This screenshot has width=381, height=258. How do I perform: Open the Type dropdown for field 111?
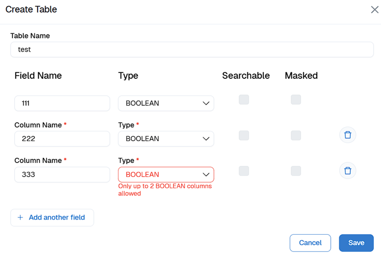[x=166, y=103]
